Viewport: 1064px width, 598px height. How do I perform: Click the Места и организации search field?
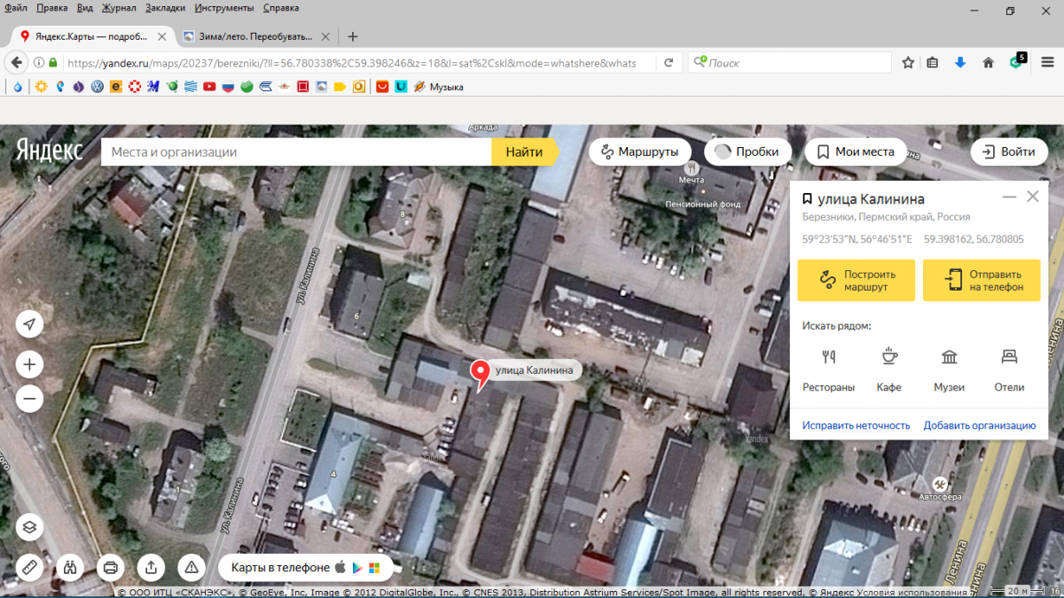297,151
